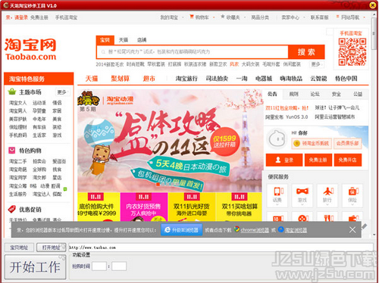Expand the 更多 hot search keywords
Image resolution: width=379 pixels, height=283 pixels.
tap(317, 64)
